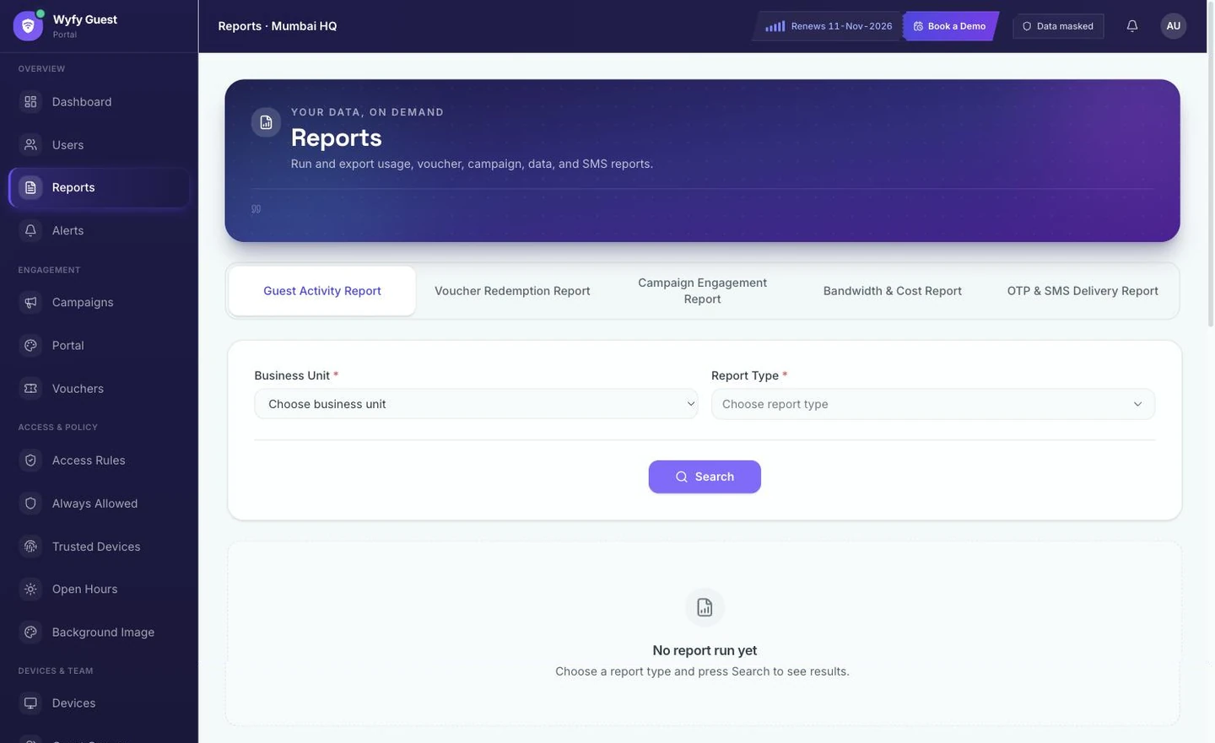Viewport: 1215px width, 743px height.
Task: Open the Business Unit dropdown
Action: [x=476, y=404]
